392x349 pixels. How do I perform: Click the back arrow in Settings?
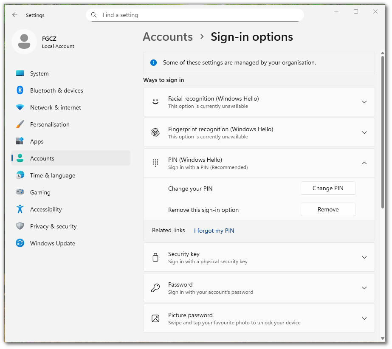(x=15, y=15)
